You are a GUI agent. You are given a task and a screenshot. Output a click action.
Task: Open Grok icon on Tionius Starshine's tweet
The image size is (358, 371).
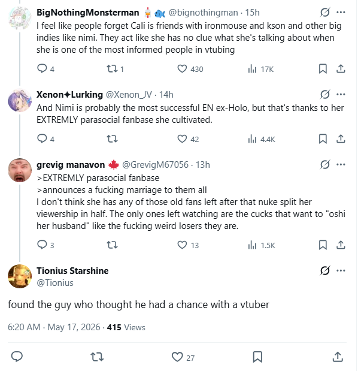click(x=325, y=270)
